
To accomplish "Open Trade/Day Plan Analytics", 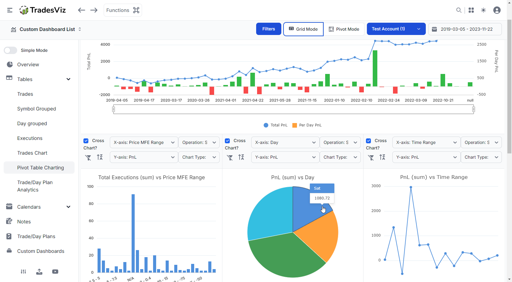I will [35, 186].
